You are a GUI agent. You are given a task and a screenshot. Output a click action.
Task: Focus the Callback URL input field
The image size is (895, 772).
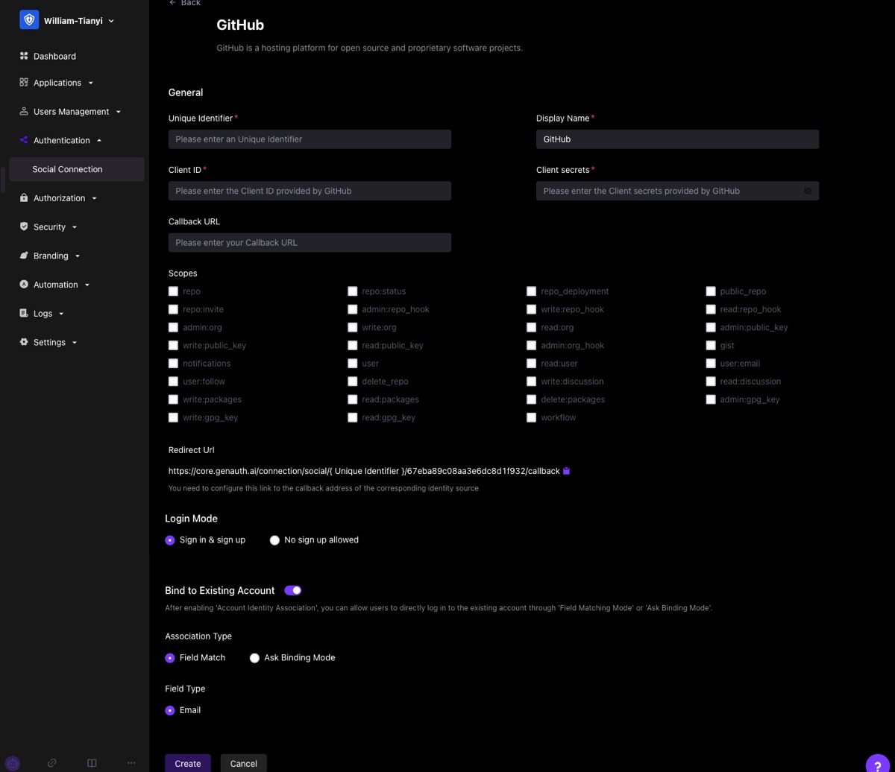310,243
